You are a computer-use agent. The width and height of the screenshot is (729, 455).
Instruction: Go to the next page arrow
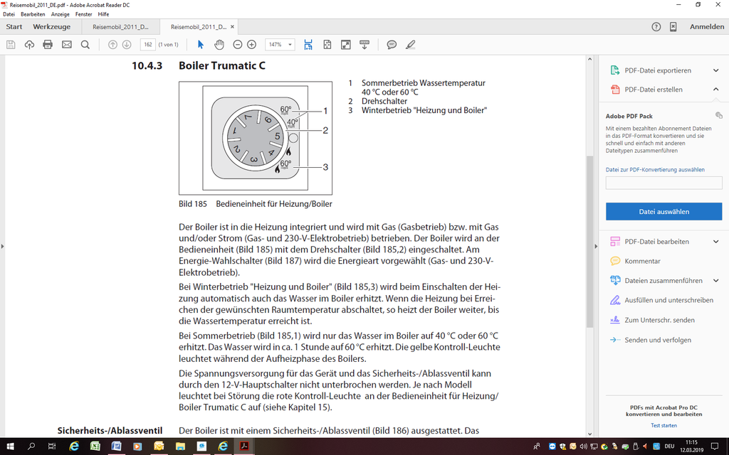[x=127, y=45]
